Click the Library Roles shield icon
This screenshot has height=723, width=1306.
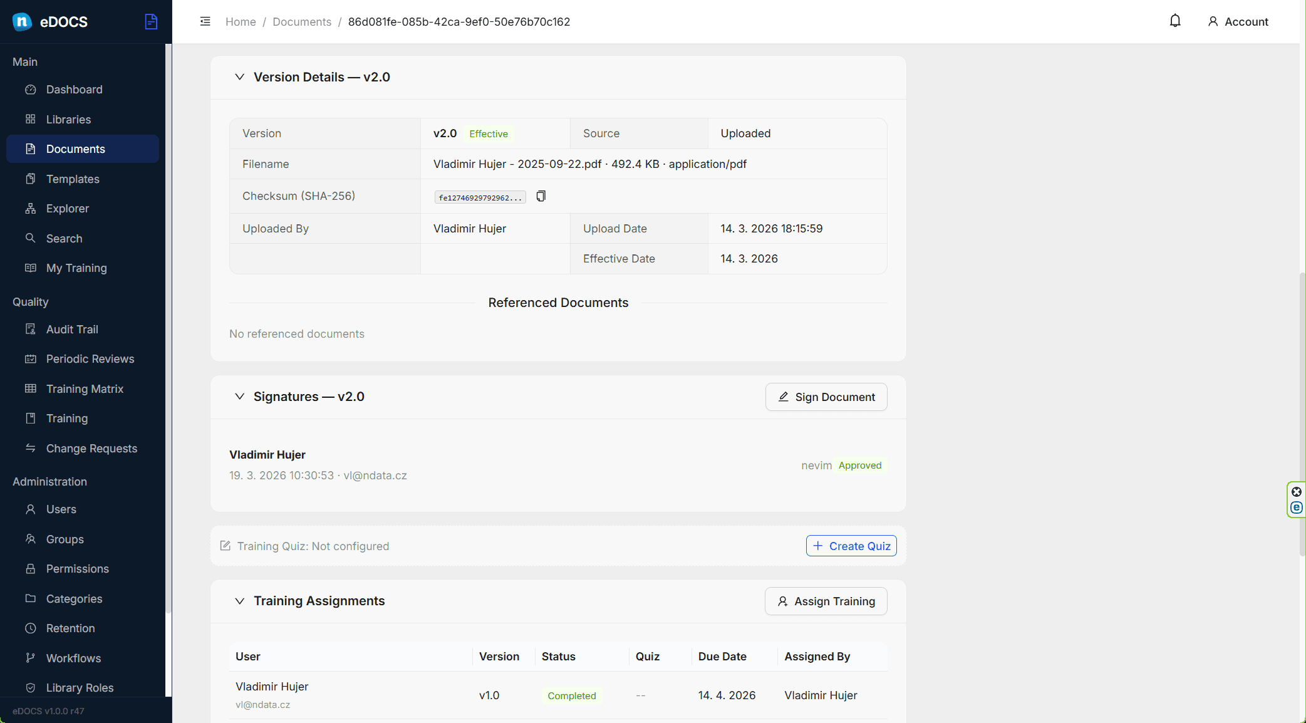pos(30,688)
